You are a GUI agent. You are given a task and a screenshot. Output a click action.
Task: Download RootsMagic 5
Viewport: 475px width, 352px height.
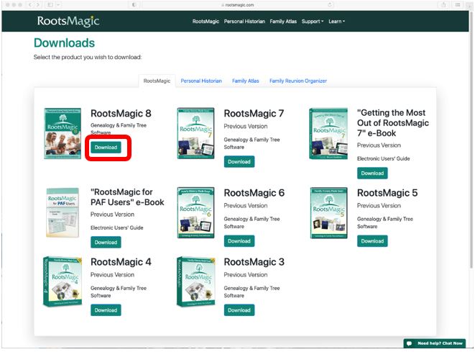point(372,241)
